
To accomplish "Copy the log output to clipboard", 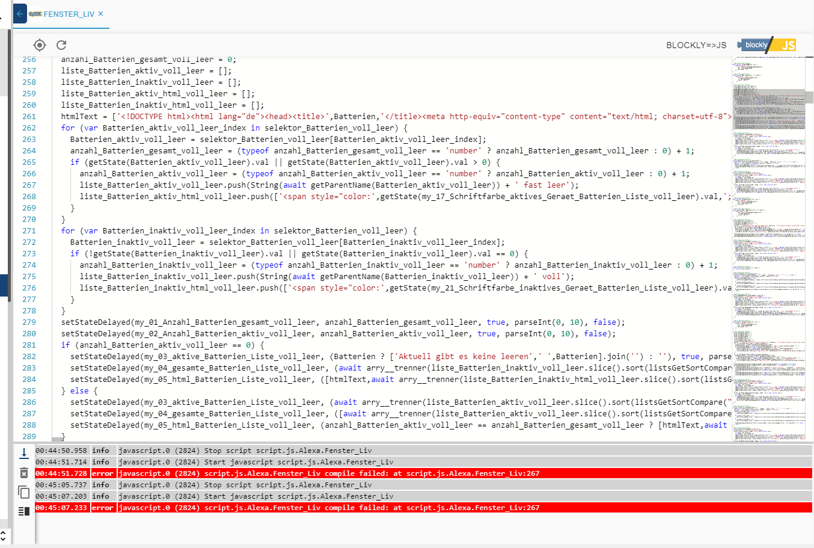I will pos(24,492).
